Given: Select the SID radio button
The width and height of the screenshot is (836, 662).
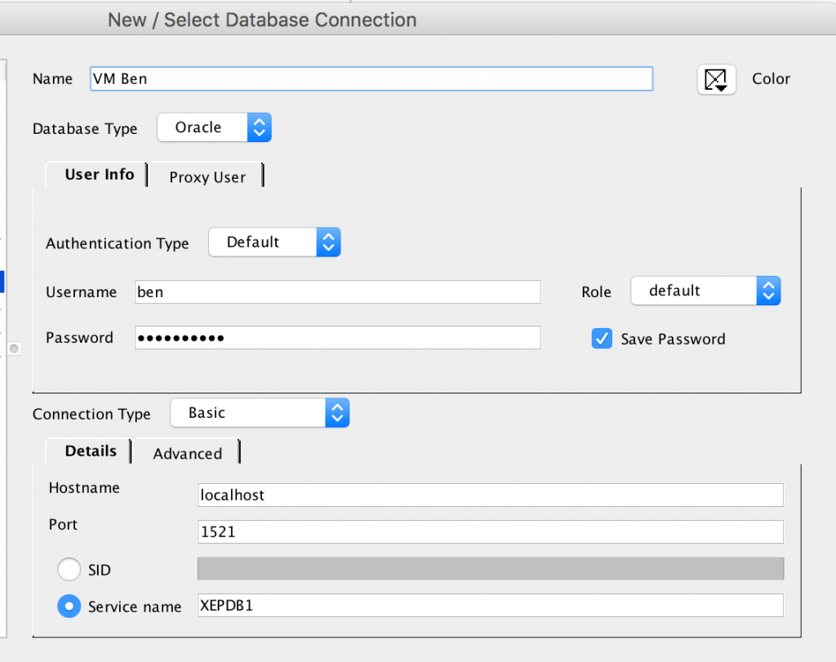Looking at the screenshot, I should click(x=69, y=570).
